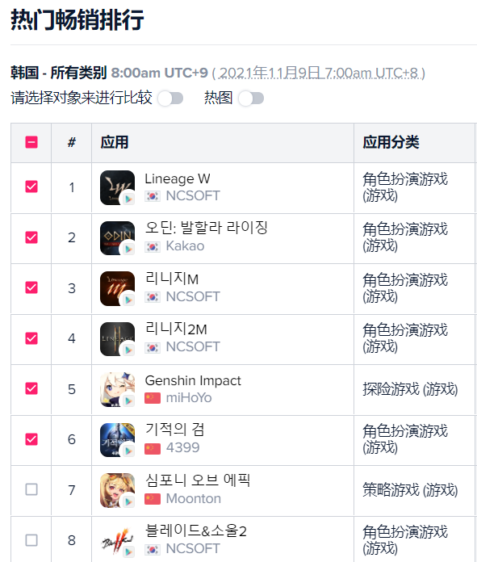Check the rank 7 row checkbox
The image size is (477, 562).
coord(31,489)
